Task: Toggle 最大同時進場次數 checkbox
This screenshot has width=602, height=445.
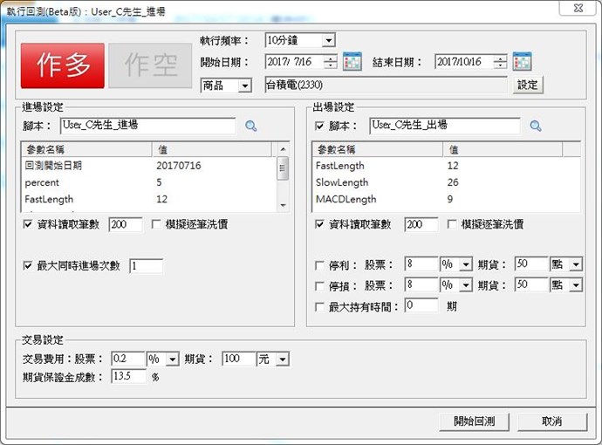Action: [30, 266]
